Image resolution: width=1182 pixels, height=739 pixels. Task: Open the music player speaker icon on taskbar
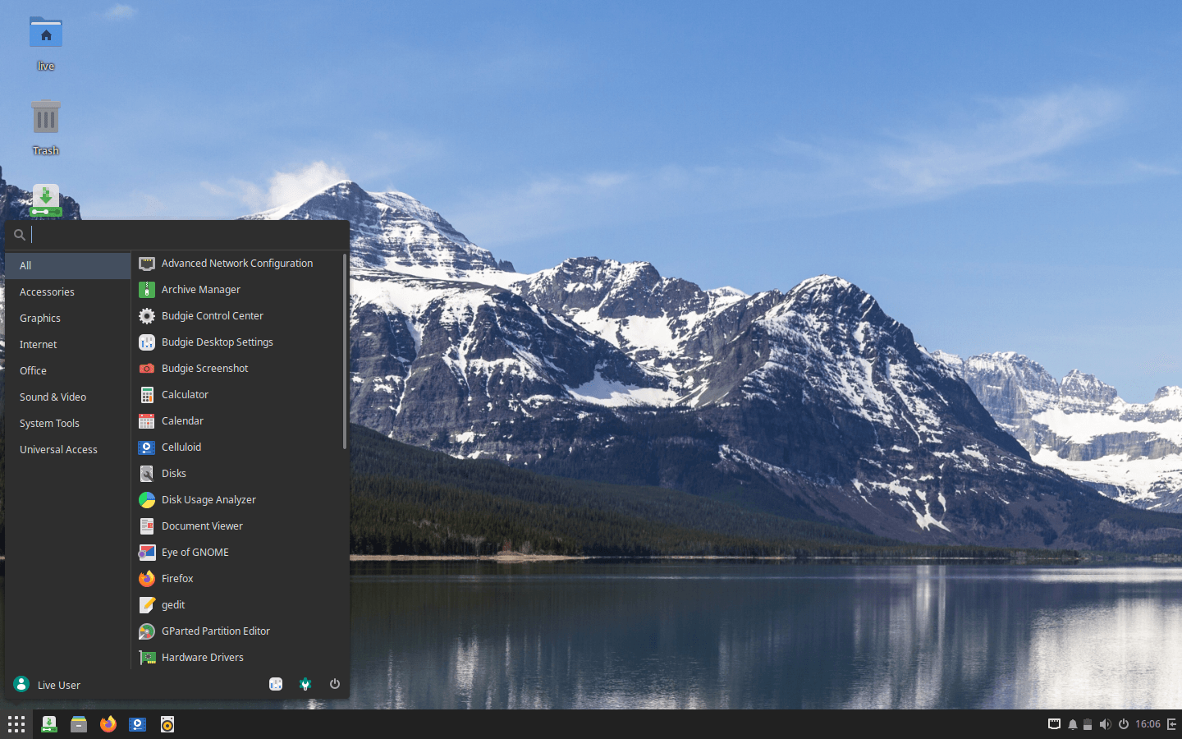click(167, 724)
